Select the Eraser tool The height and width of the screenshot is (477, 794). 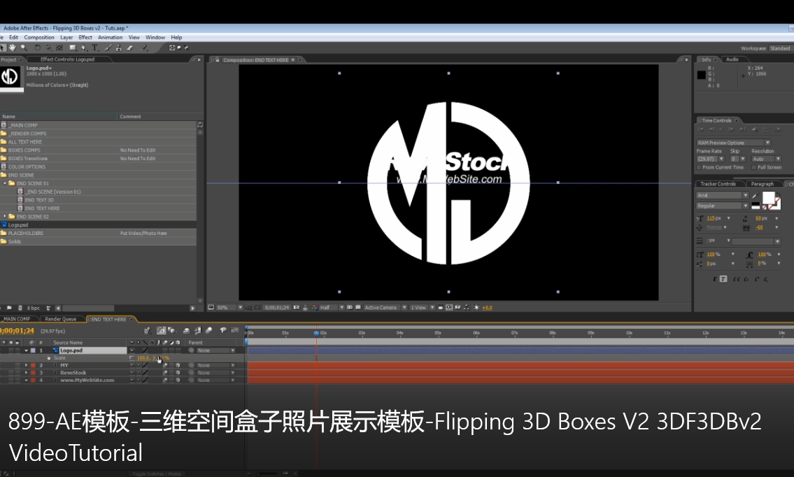[130, 48]
